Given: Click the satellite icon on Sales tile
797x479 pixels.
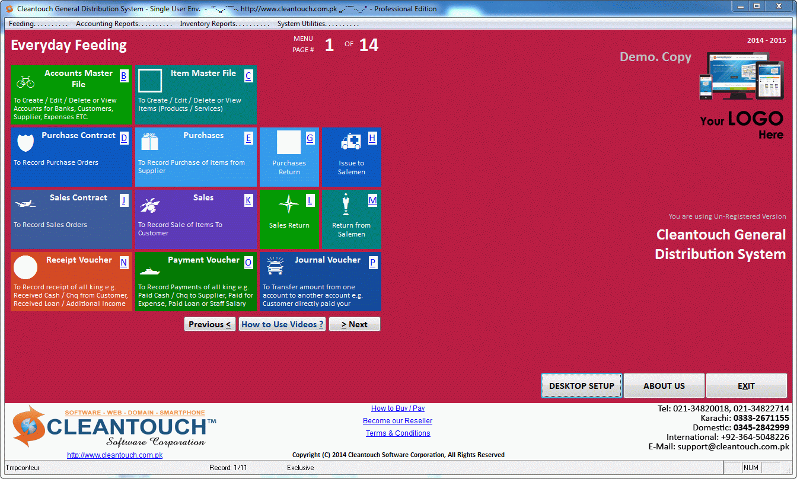Looking at the screenshot, I should [x=149, y=205].
